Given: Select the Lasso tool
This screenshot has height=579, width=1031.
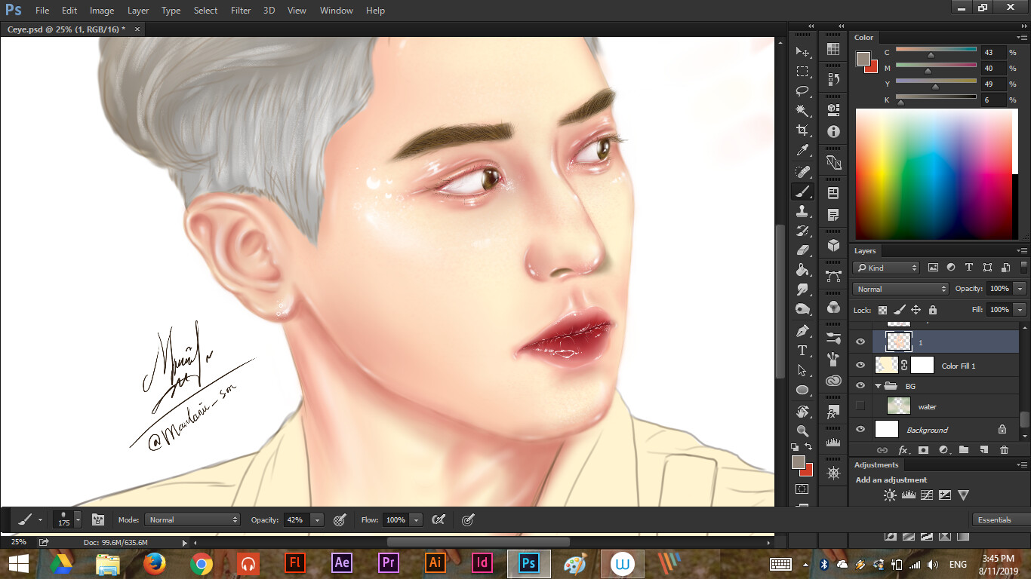Looking at the screenshot, I should pos(802,91).
